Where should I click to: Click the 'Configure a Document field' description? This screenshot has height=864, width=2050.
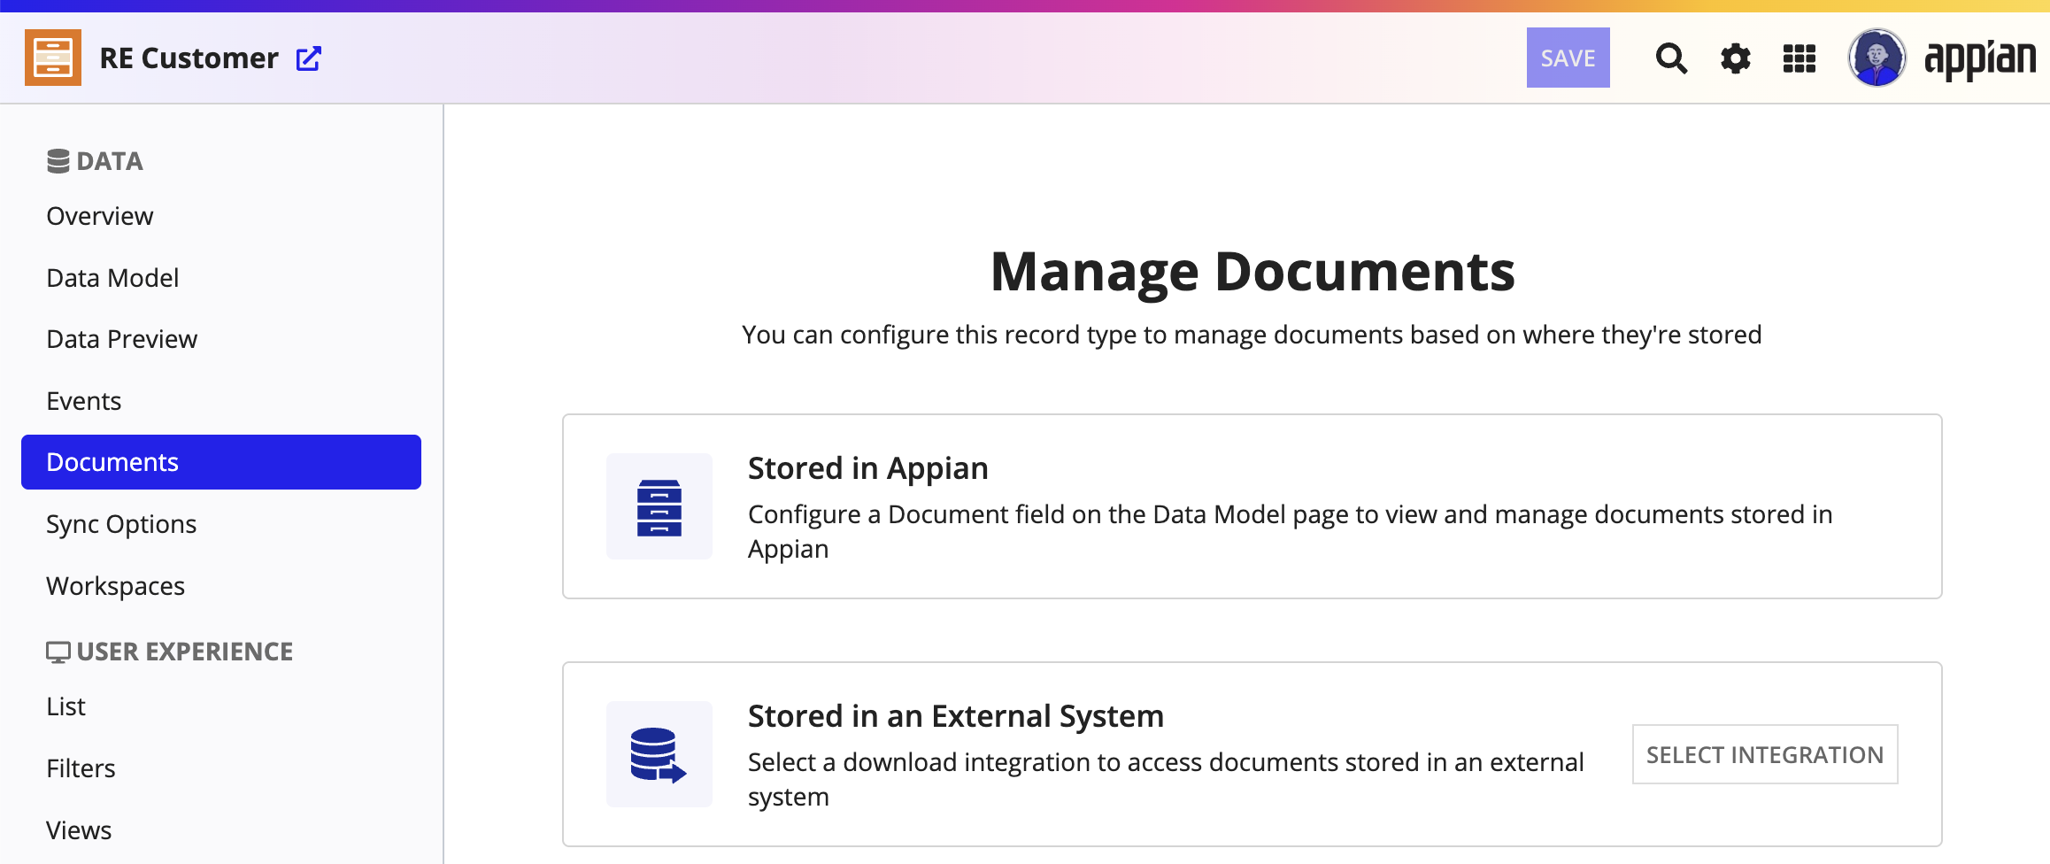tap(1291, 531)
